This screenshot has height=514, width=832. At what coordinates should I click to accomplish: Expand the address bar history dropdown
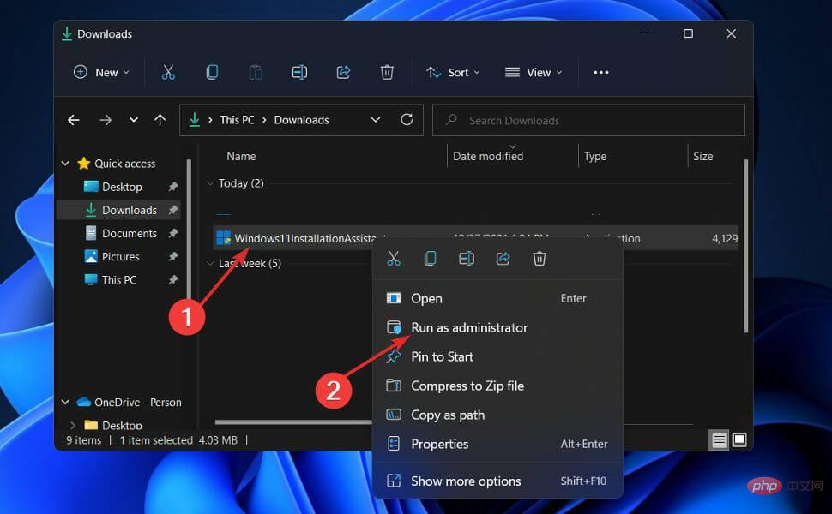pyautogui.click(x=375, y=120)
